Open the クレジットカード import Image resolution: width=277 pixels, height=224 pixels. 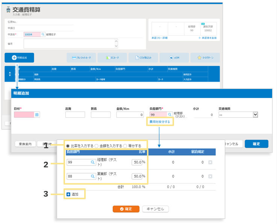coord(82,57)
